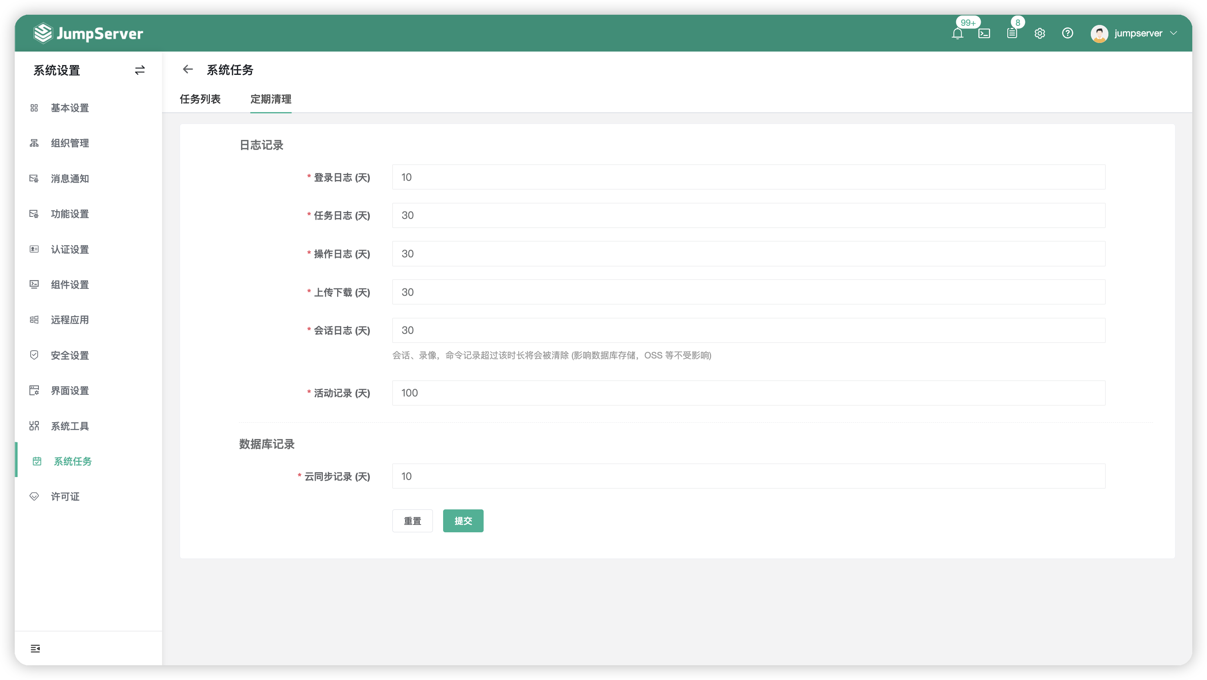Click the 重置 button

(412, 521)
